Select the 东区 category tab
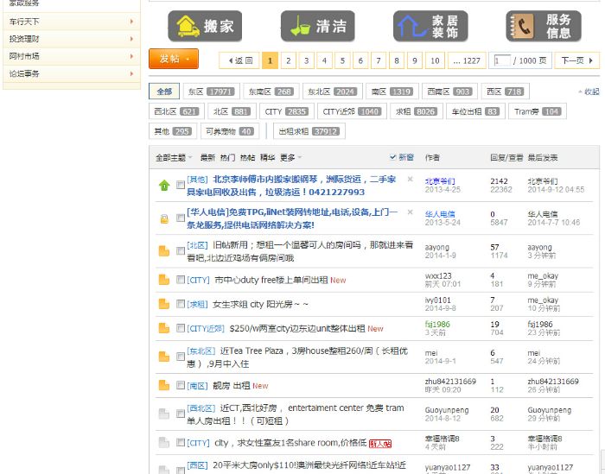The image size is (605, 474). [x=212, y=92]
